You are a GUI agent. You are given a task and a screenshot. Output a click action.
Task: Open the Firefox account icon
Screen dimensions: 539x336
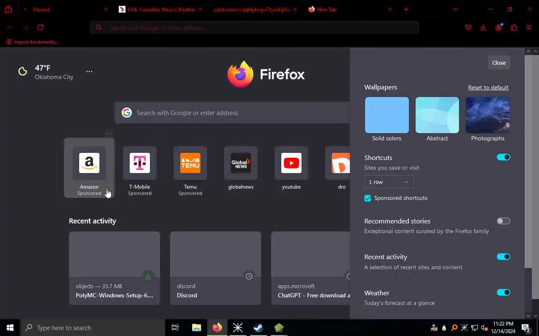pyautogui.click(x=499, y=27)
